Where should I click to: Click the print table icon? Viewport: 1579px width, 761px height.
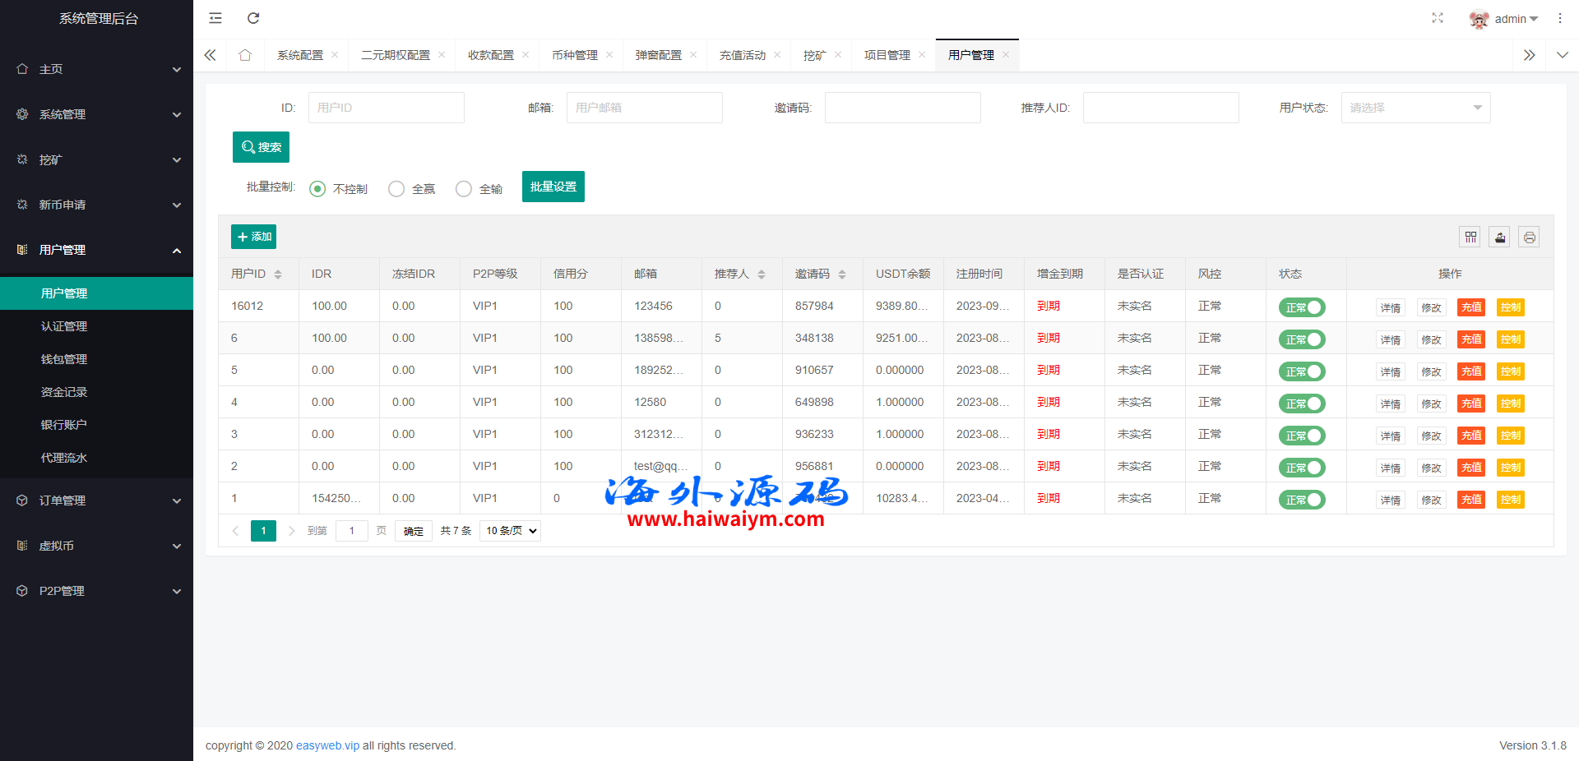[1529, 238]
